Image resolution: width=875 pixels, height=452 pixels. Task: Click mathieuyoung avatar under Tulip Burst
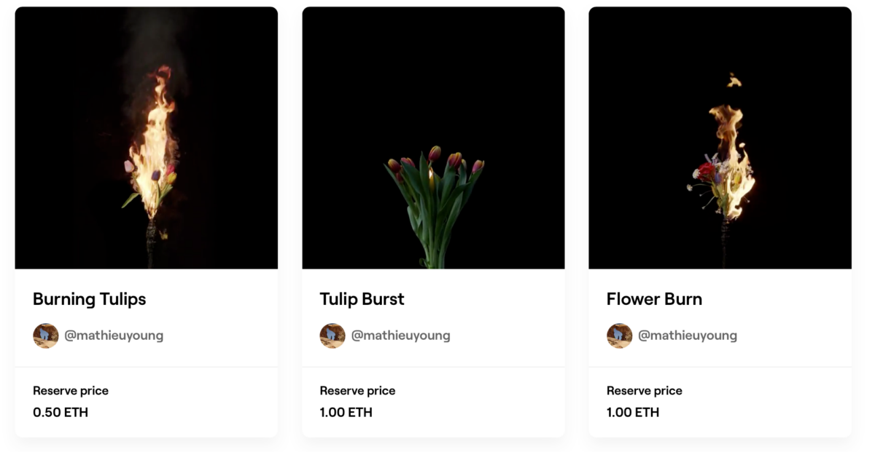[332, 336]
